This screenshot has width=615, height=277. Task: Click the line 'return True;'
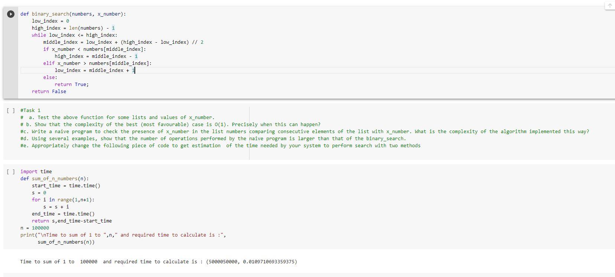(x=72, y=85)
